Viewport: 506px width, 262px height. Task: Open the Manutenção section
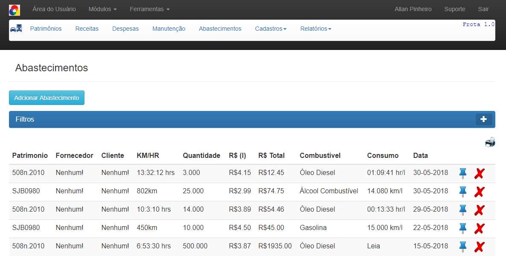coord(169,29)
